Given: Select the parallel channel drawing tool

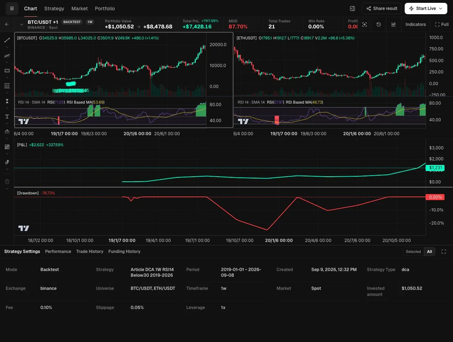Looking at the screenshot, I should click(7, 56).
